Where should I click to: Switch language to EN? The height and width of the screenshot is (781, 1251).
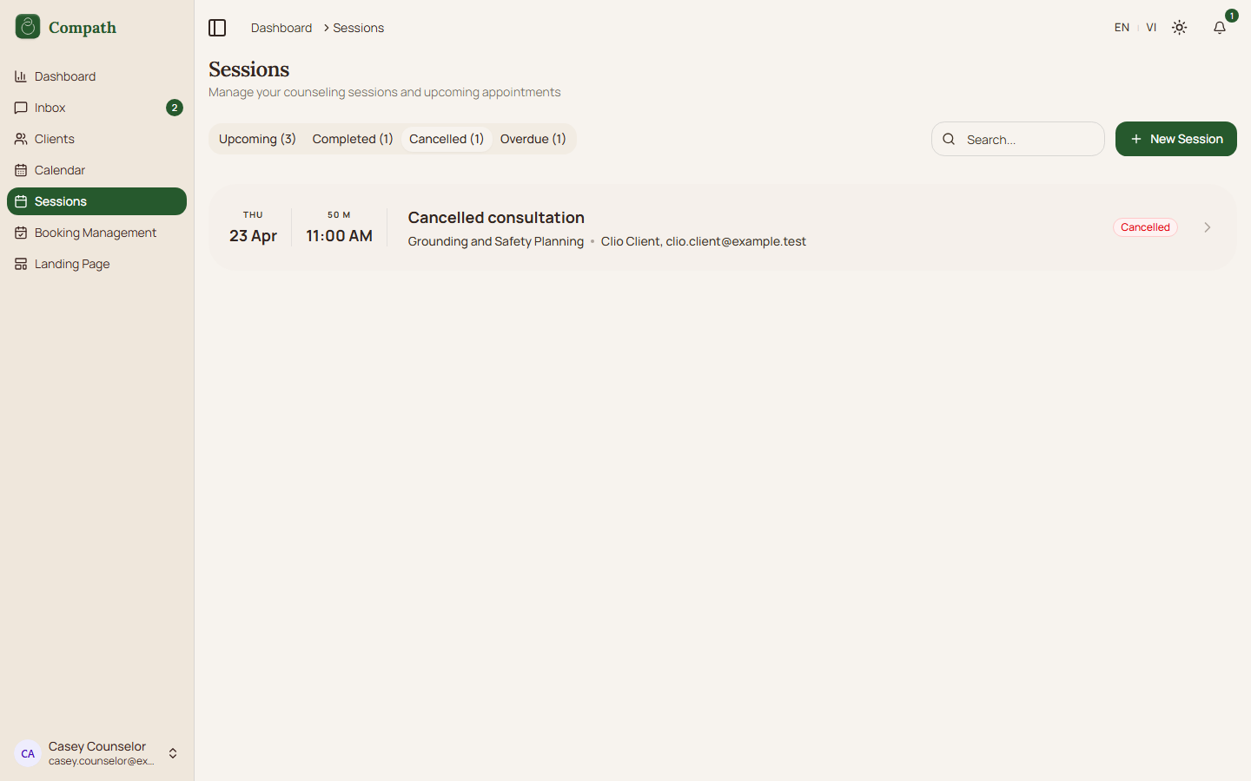point(1122,28)
